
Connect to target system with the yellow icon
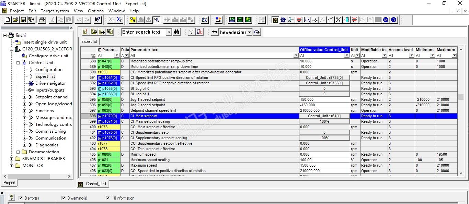(133, 20)
